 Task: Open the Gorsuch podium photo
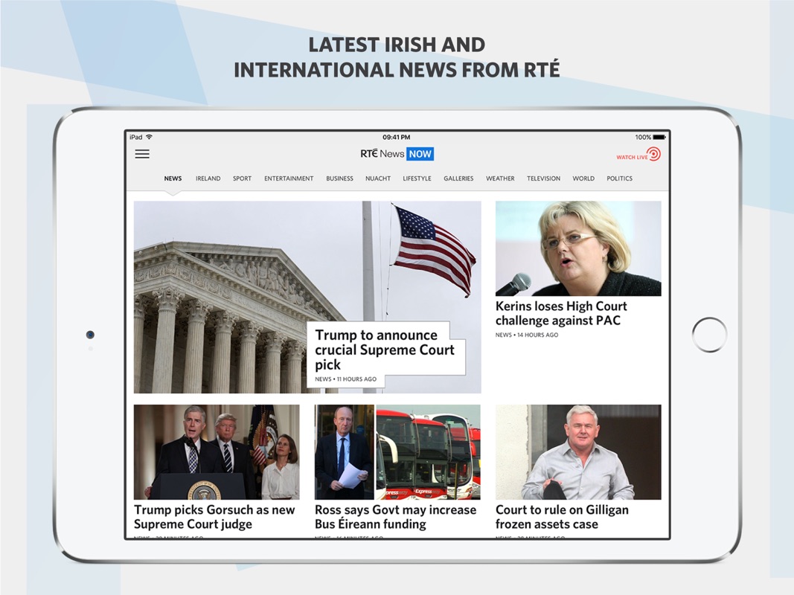click(x=217, y=451)
